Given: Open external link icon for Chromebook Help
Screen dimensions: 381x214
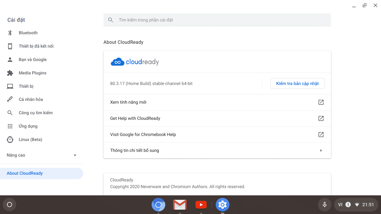Looking at the screenshot, I should 321,135.
